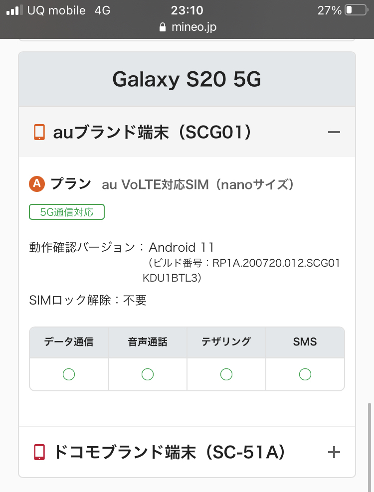Tap the lock icon beside mineo.jp
The height and width of the screenshot is (492, 374).
[x=162, y=27]
